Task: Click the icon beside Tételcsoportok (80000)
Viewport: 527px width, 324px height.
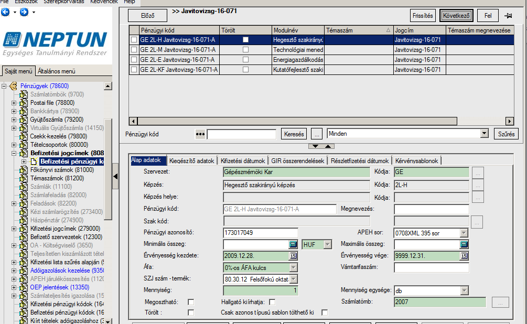Action: pyautogui.click(x=24, y=145)
